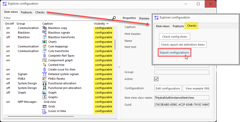
Task: Open Item views tab in inset window
Action: (163, 26)
